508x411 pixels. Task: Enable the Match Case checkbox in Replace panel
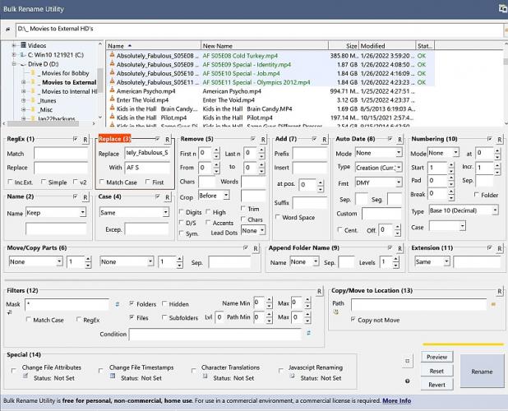(102, 182)
